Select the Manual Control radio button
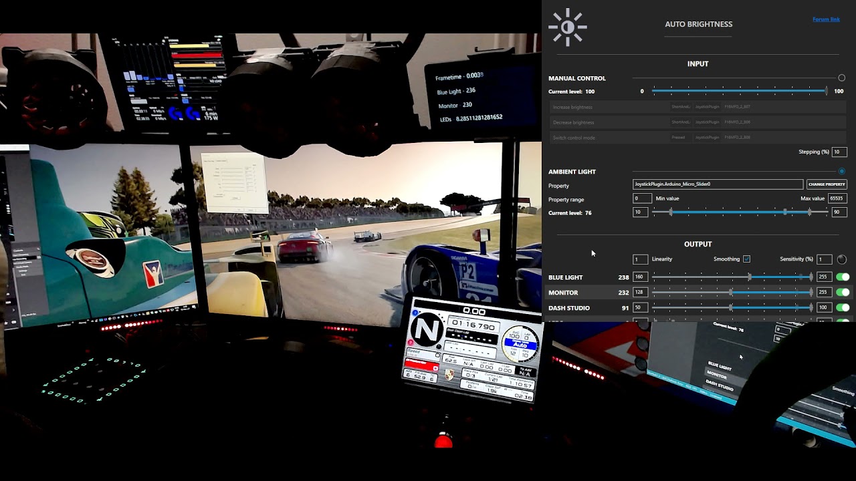This screenshot has height=481, width=856. point(841,78)
